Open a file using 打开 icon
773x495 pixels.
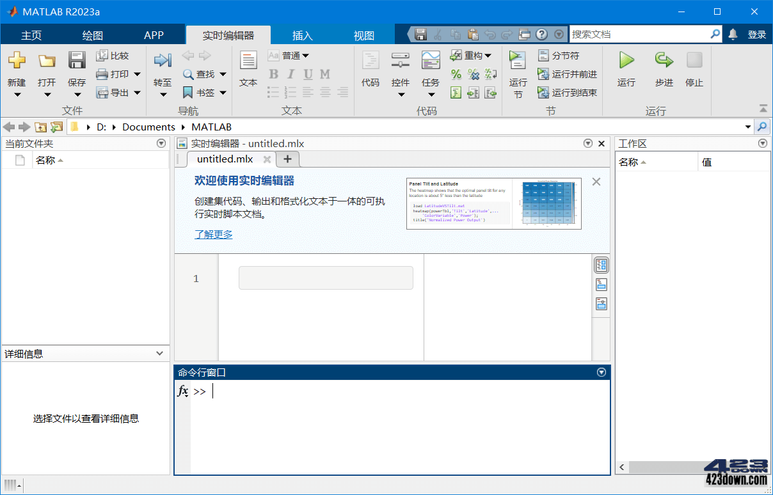point(46,64)
